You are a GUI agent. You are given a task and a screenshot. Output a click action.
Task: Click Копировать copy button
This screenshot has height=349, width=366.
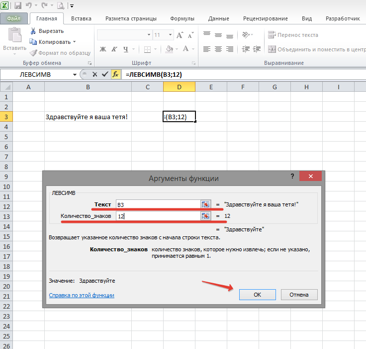50,42
